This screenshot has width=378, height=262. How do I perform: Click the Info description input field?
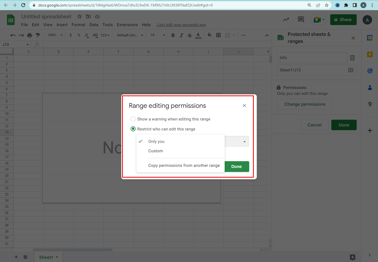pos(312,58)
